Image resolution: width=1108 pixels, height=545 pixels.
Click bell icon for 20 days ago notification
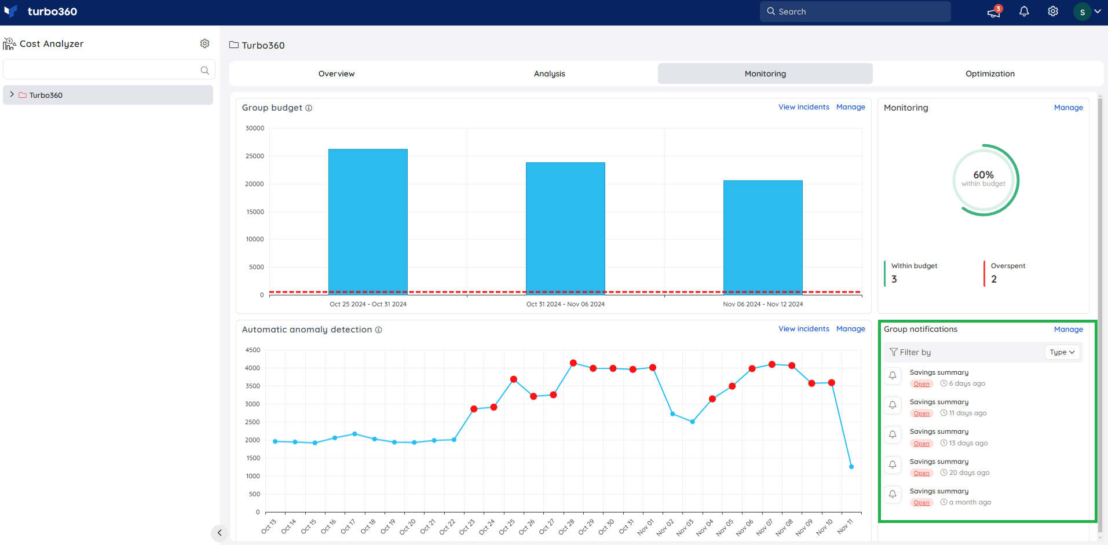click(x=893, y=464)
